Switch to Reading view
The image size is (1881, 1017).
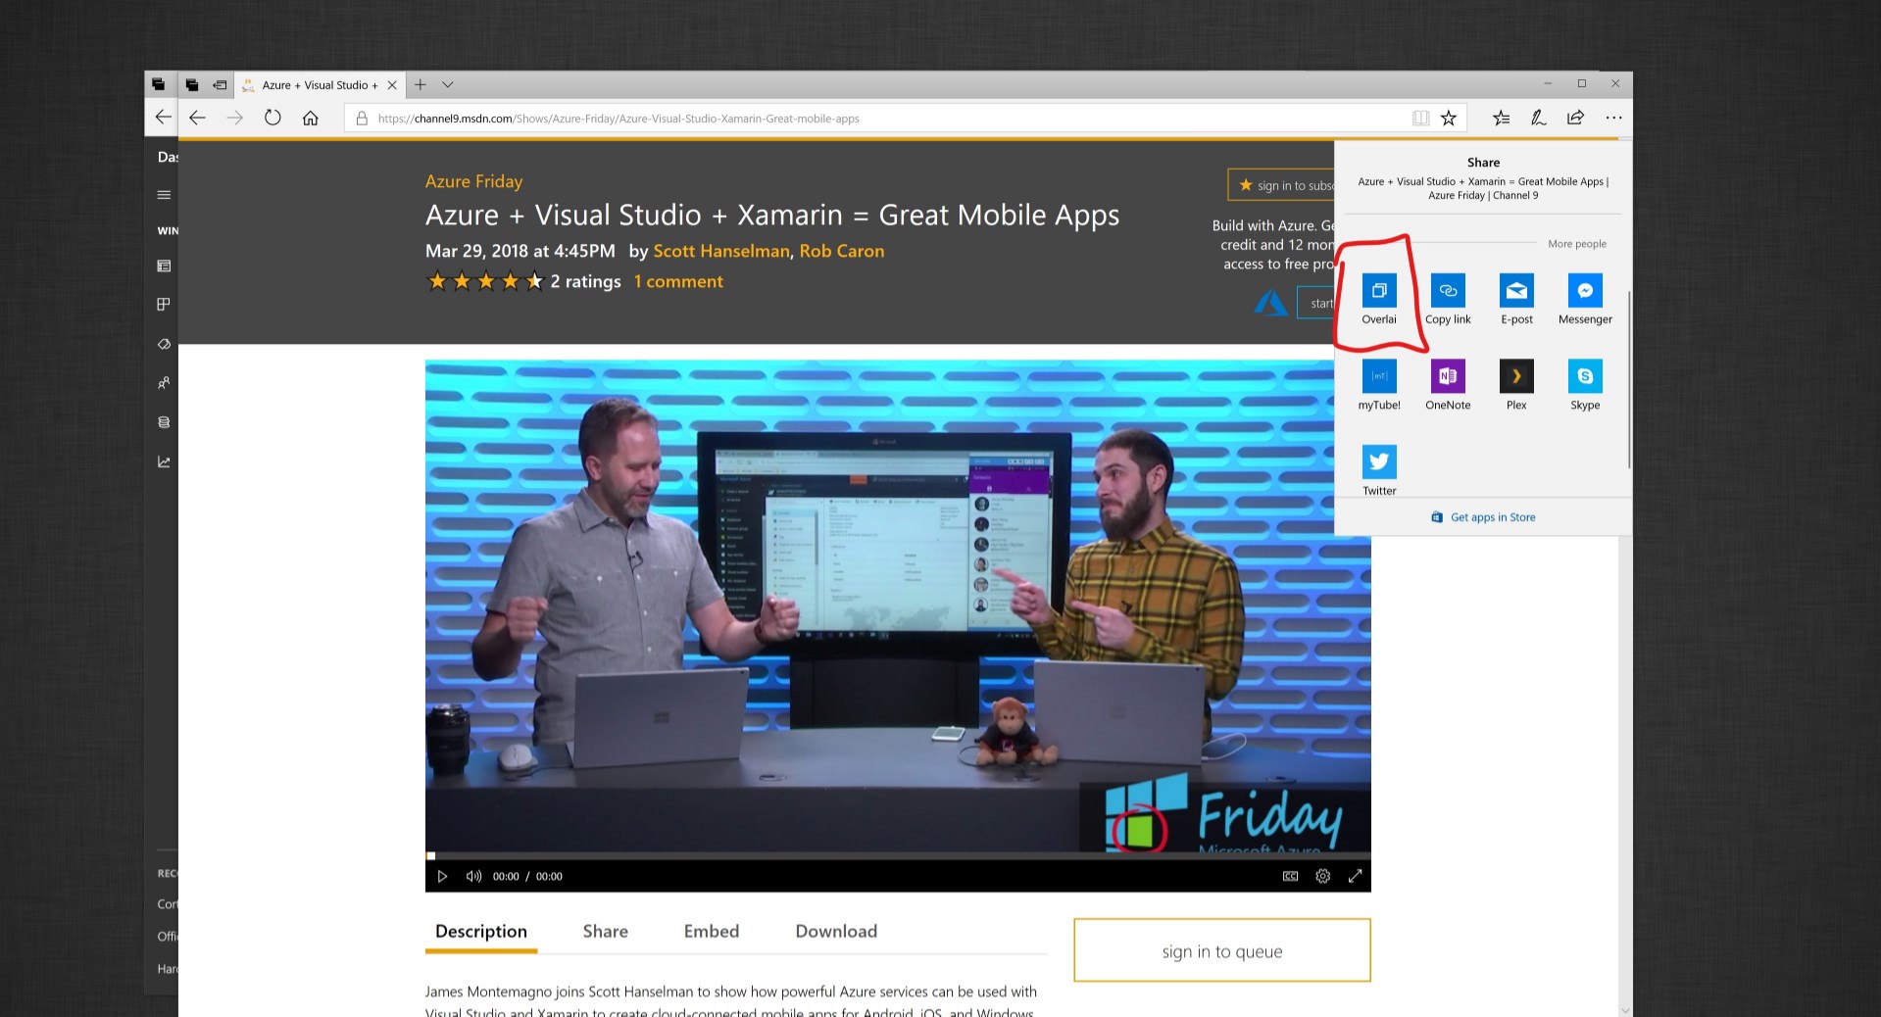(1420, 119)
